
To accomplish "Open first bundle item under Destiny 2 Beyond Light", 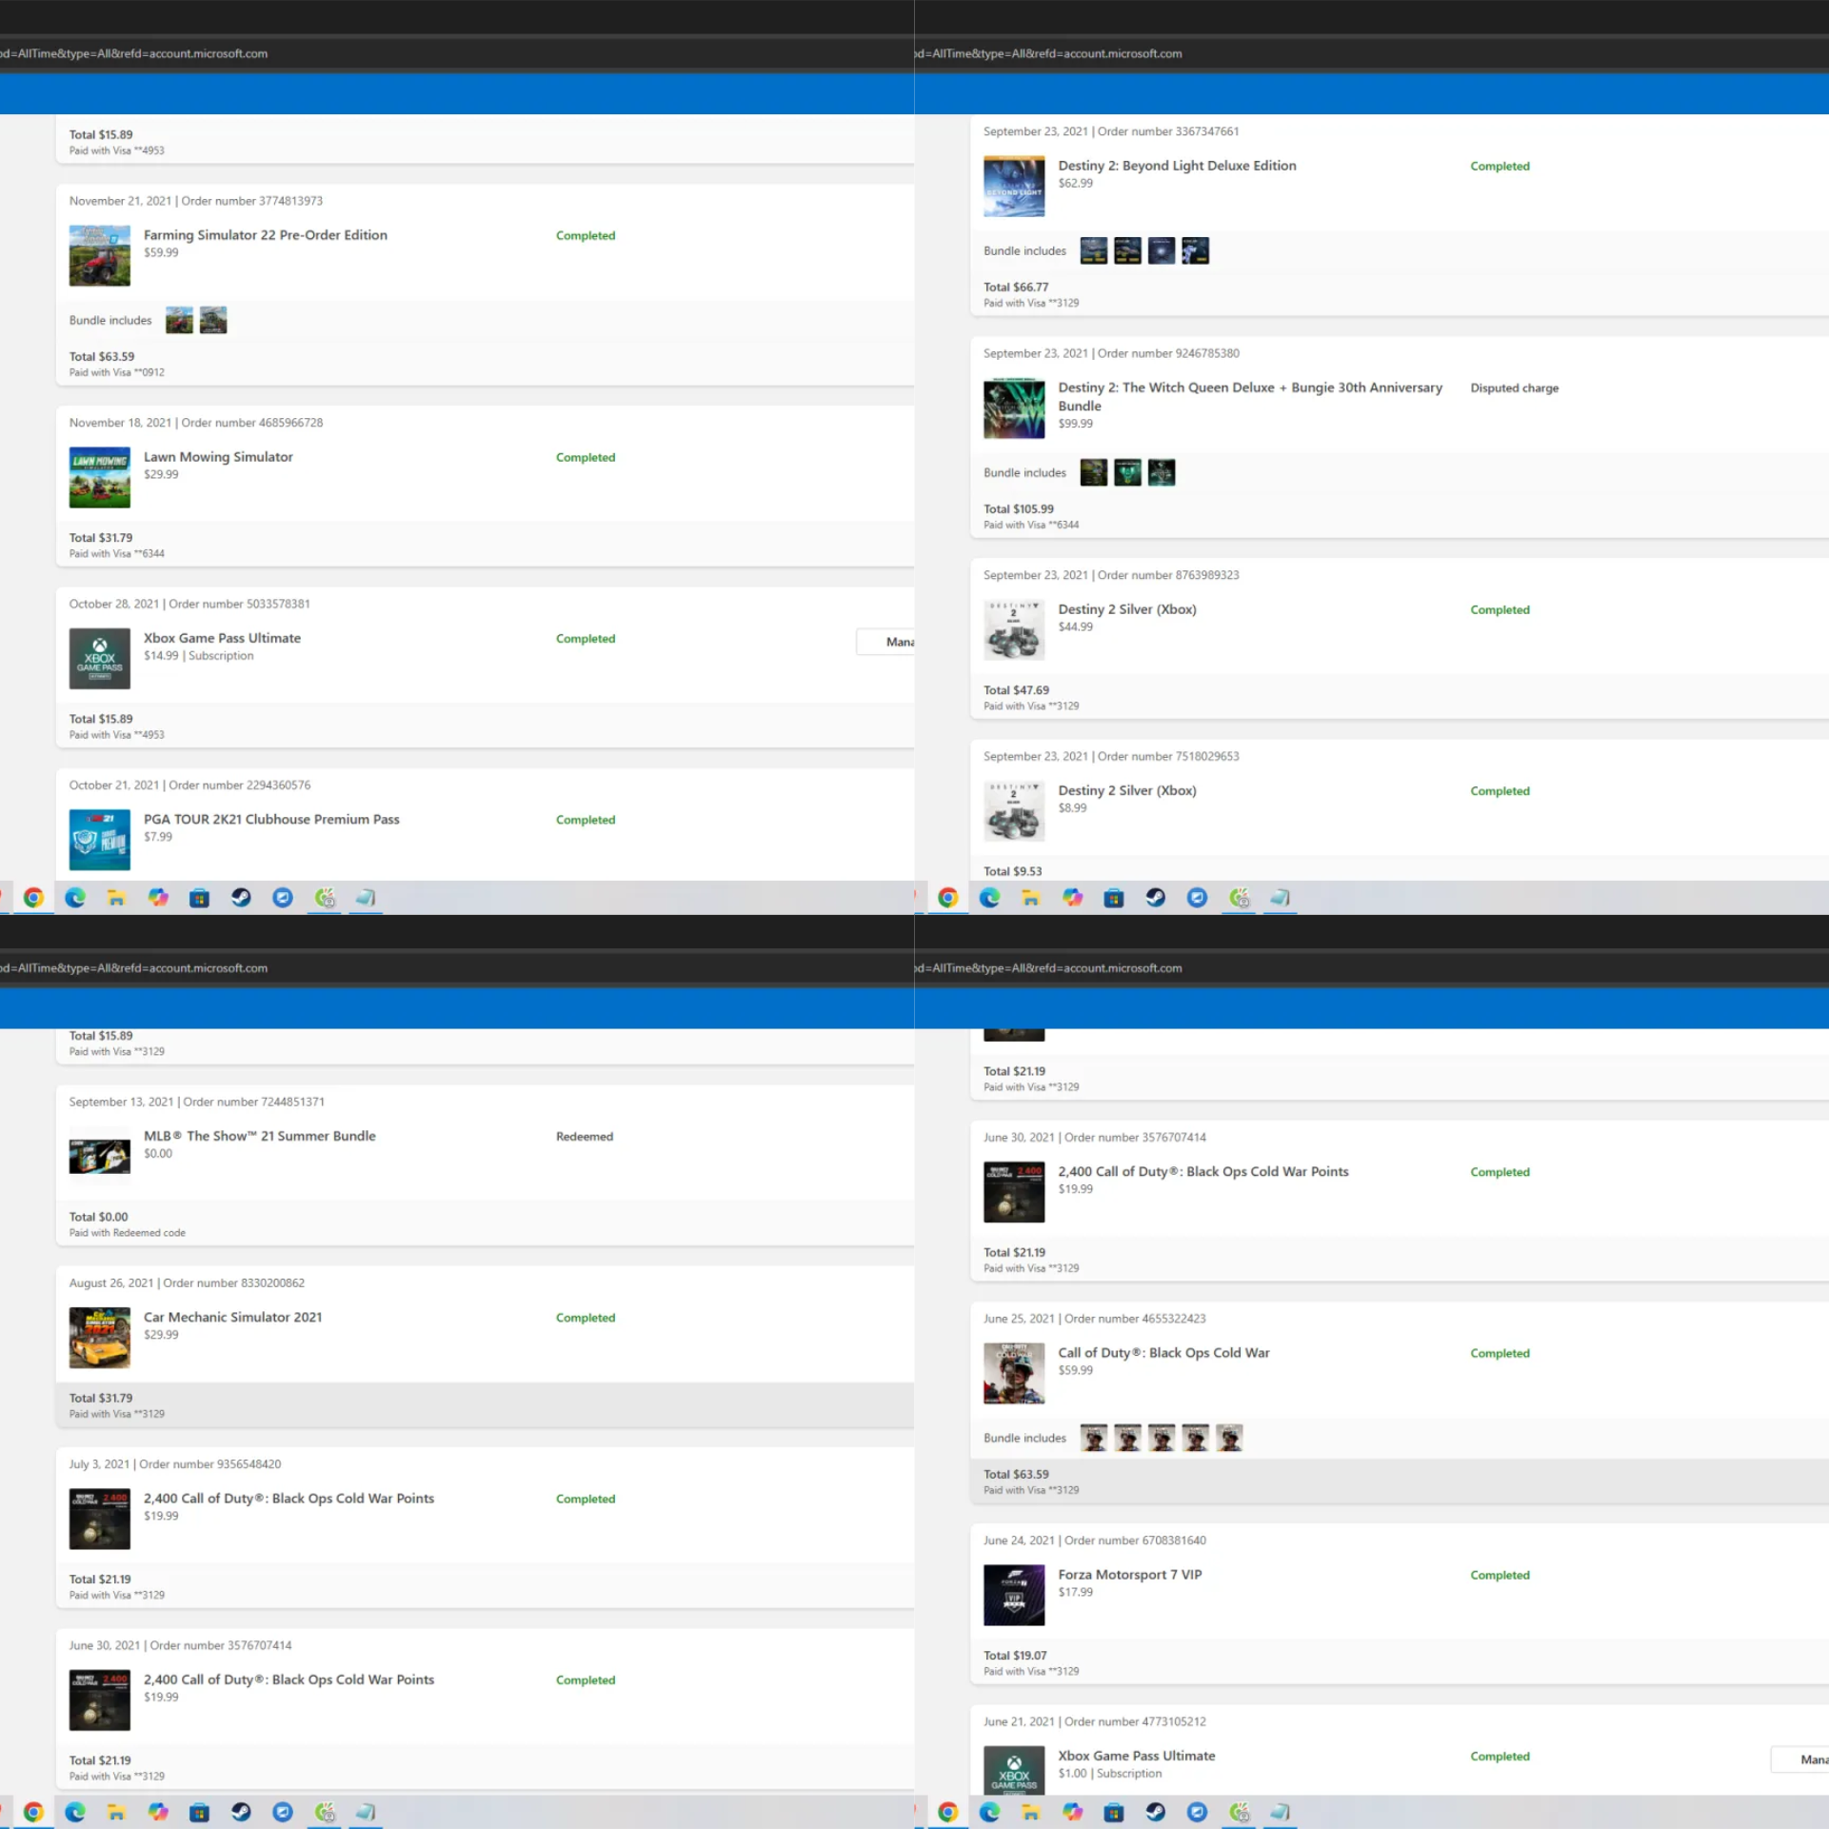I will (1093, 250).
